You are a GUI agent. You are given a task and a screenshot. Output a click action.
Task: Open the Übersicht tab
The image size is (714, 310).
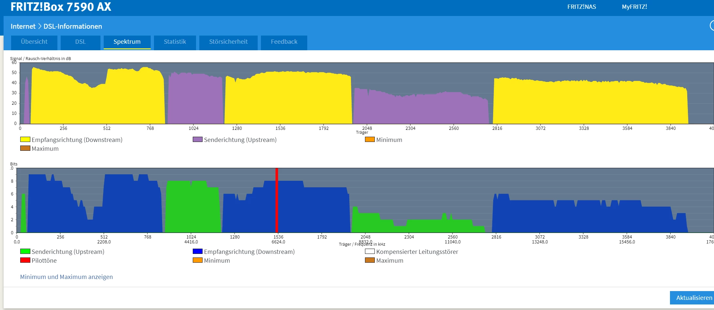(34, 42)
